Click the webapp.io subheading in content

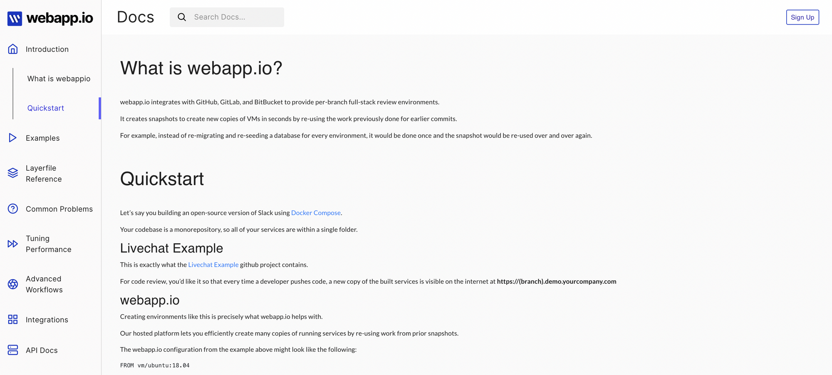[150, 300]
